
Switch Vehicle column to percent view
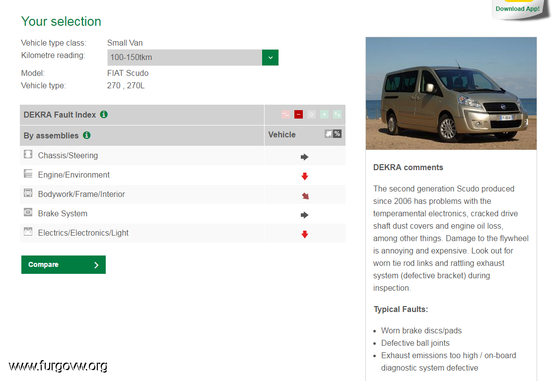click(338, 134)
